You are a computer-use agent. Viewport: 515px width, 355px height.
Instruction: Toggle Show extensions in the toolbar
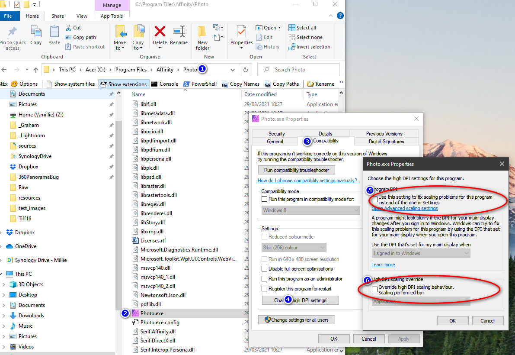124,84
